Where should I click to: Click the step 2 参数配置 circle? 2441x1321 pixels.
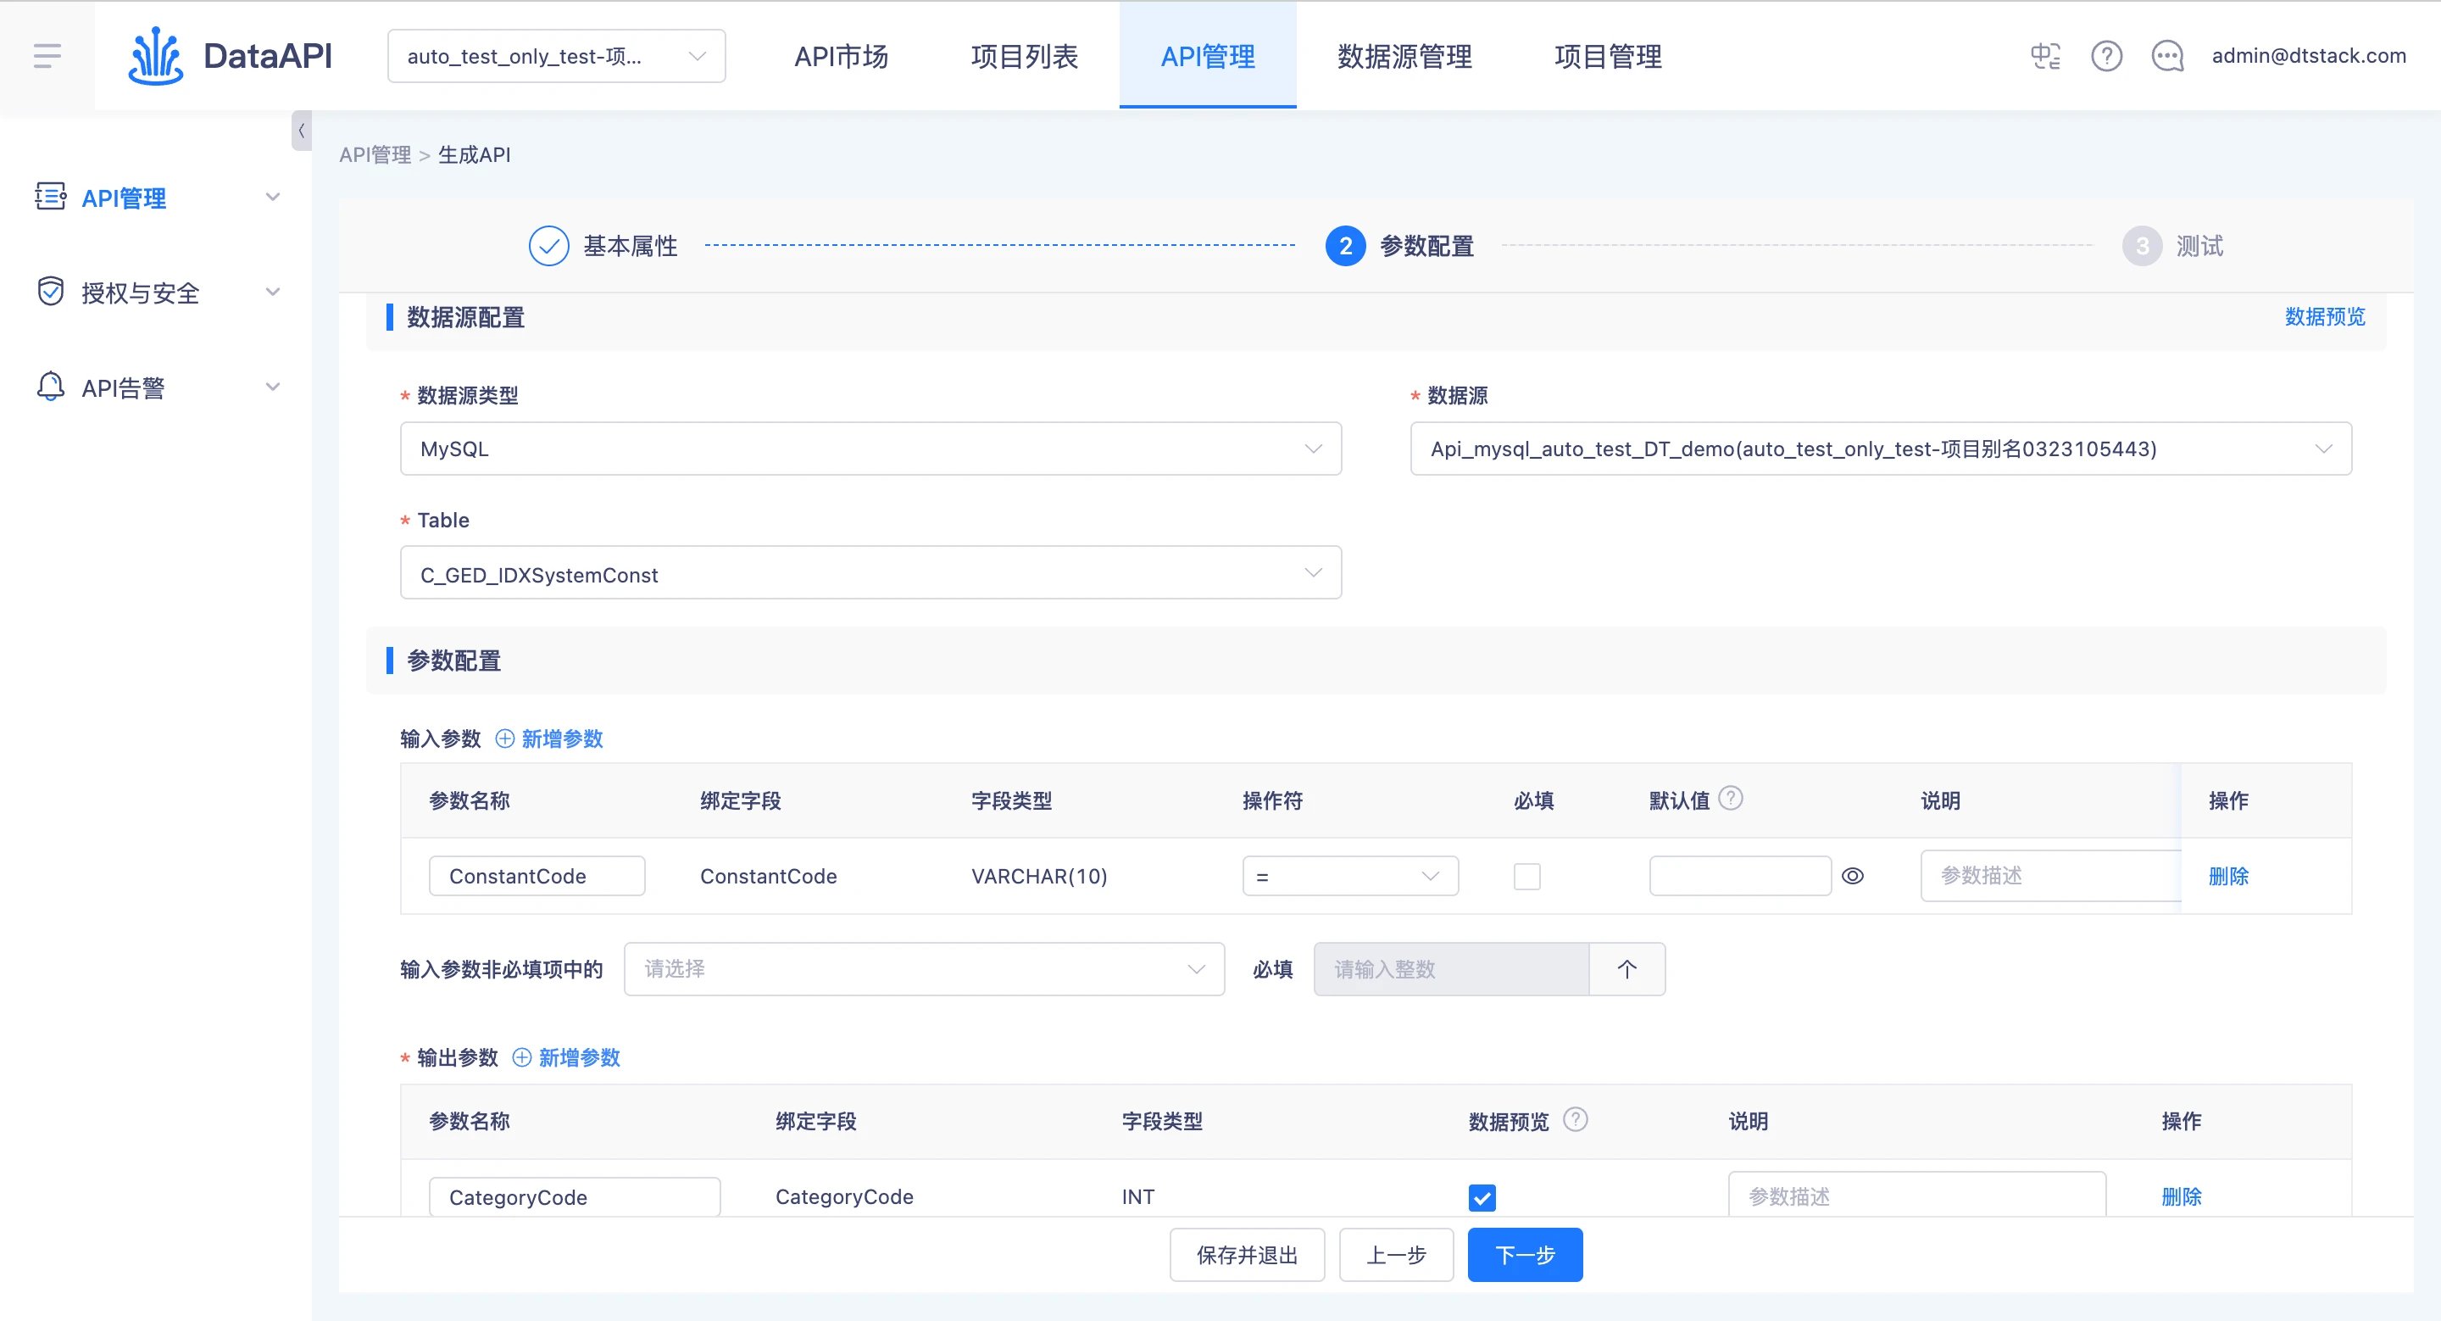[x=1344, y=245]
